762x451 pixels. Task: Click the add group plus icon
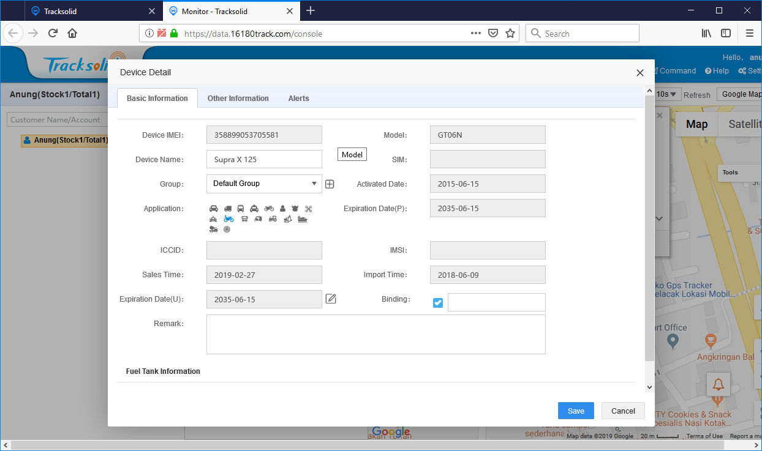330,184
